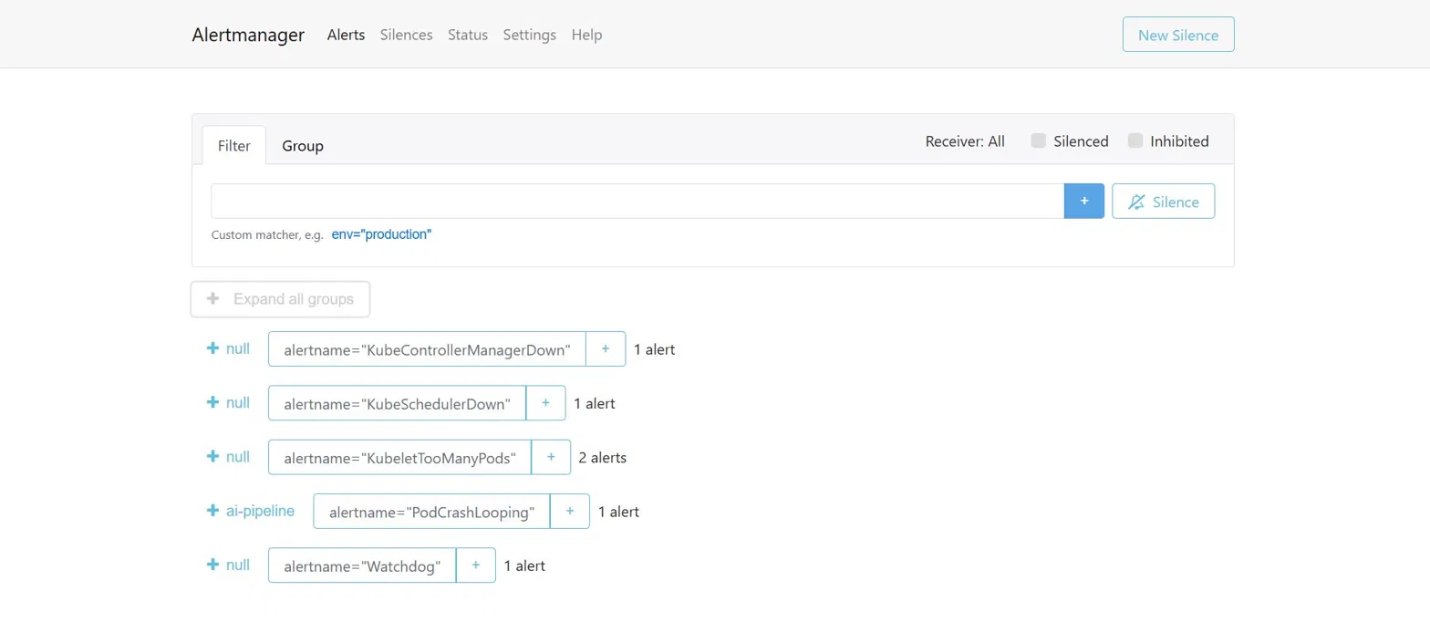Click "1 alert" beside KubeControllerManagerDown
Screen dimensions: 1430x643
point(655,349)
